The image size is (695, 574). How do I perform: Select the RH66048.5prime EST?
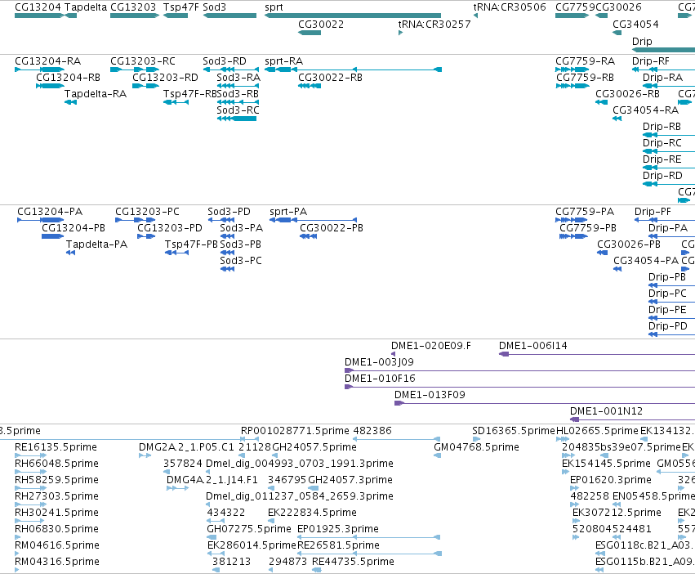click(30, 472)
